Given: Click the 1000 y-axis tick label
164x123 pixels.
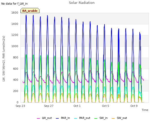Looking at the screenshot, I should click(15, 46).
